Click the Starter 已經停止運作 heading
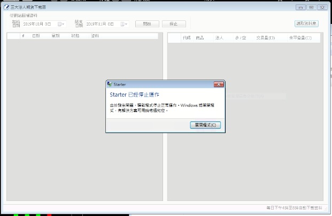332x216 pixels. point(134,95)
